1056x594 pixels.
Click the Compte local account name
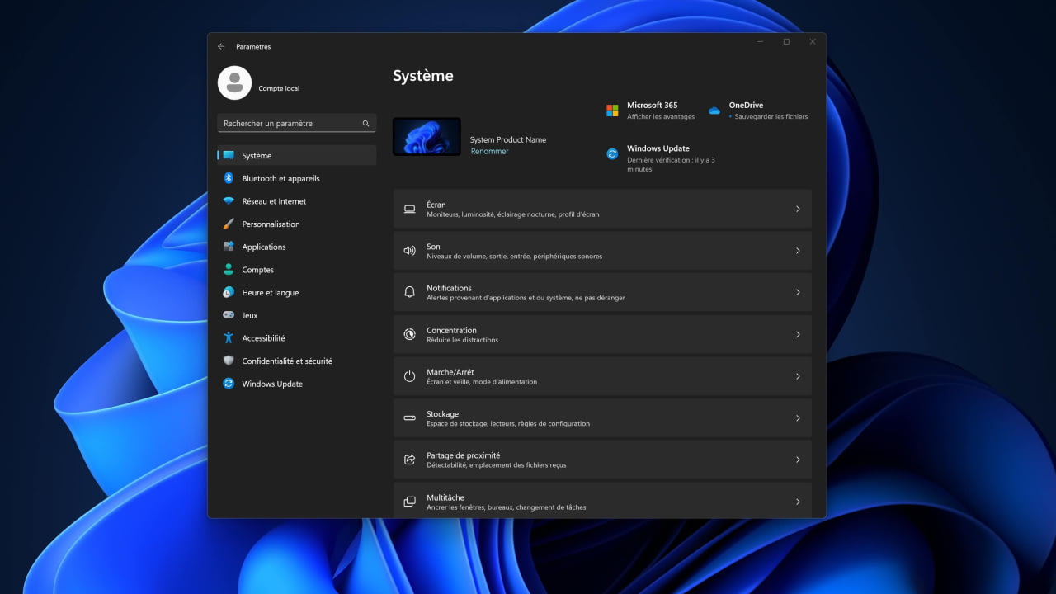click(x=279, y=88)
